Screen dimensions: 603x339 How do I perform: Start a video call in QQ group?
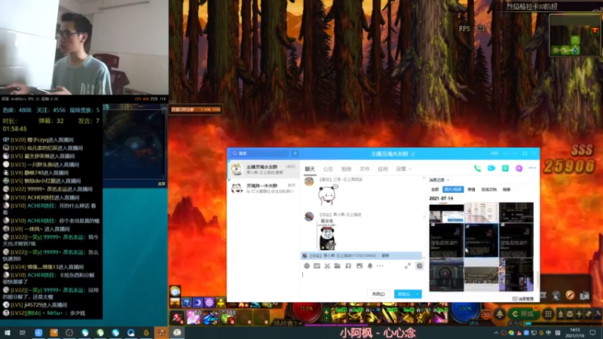(x=491, y=168)
